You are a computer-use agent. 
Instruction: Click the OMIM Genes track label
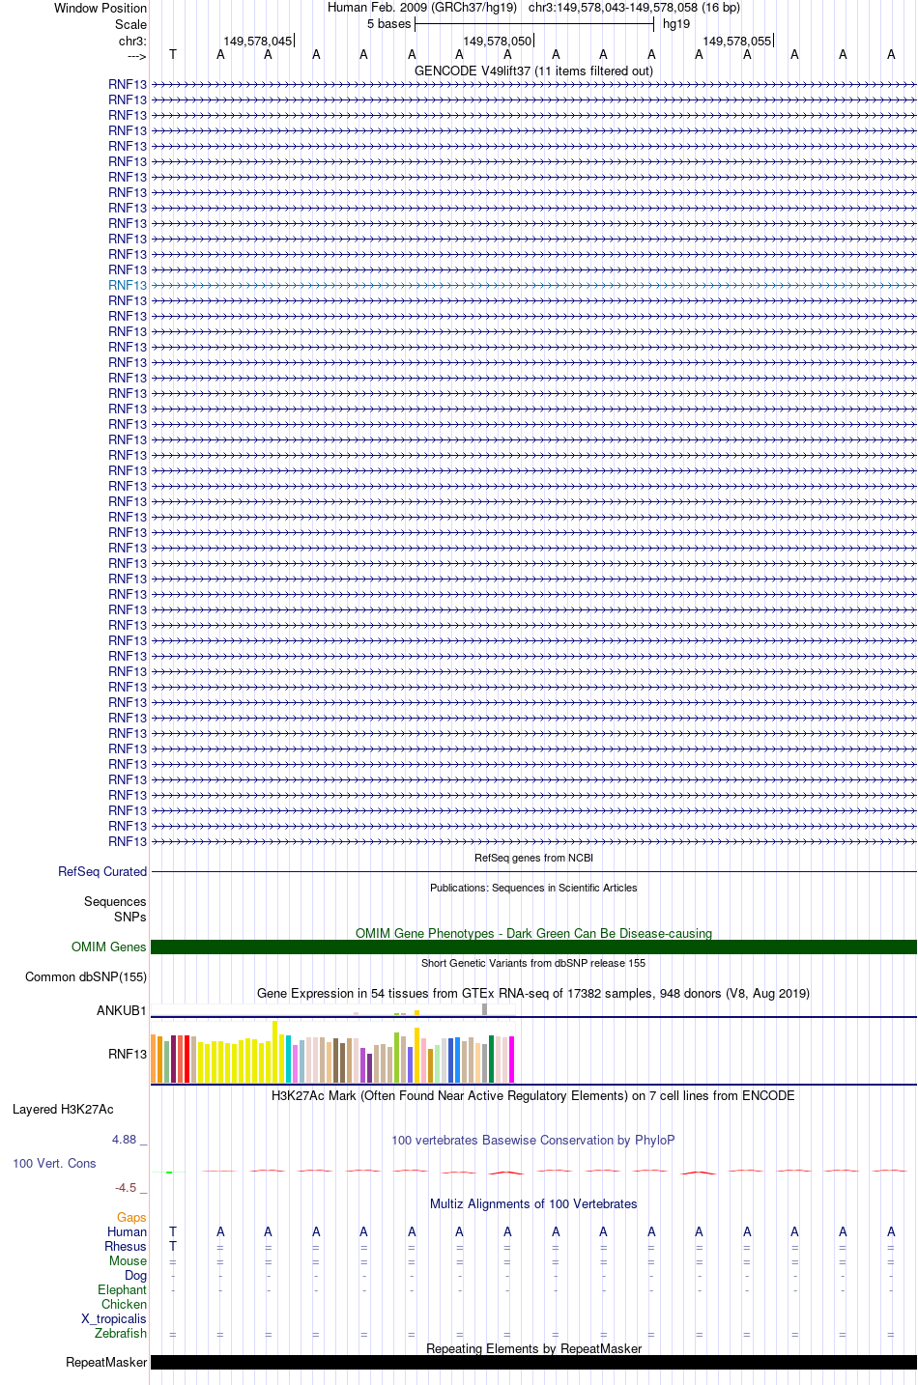[x=109, y=947]
